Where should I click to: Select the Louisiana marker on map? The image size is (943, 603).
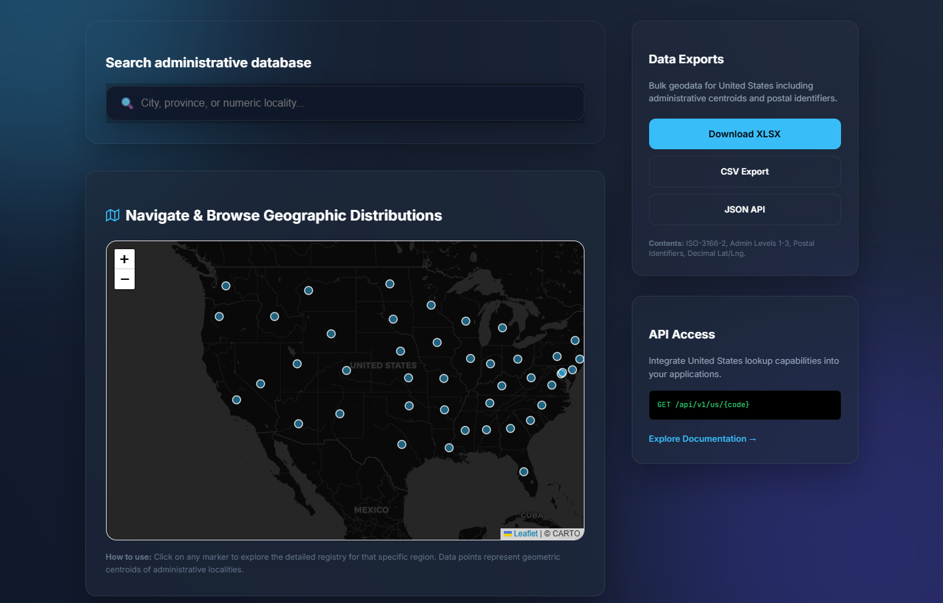[x=449, y=448]
